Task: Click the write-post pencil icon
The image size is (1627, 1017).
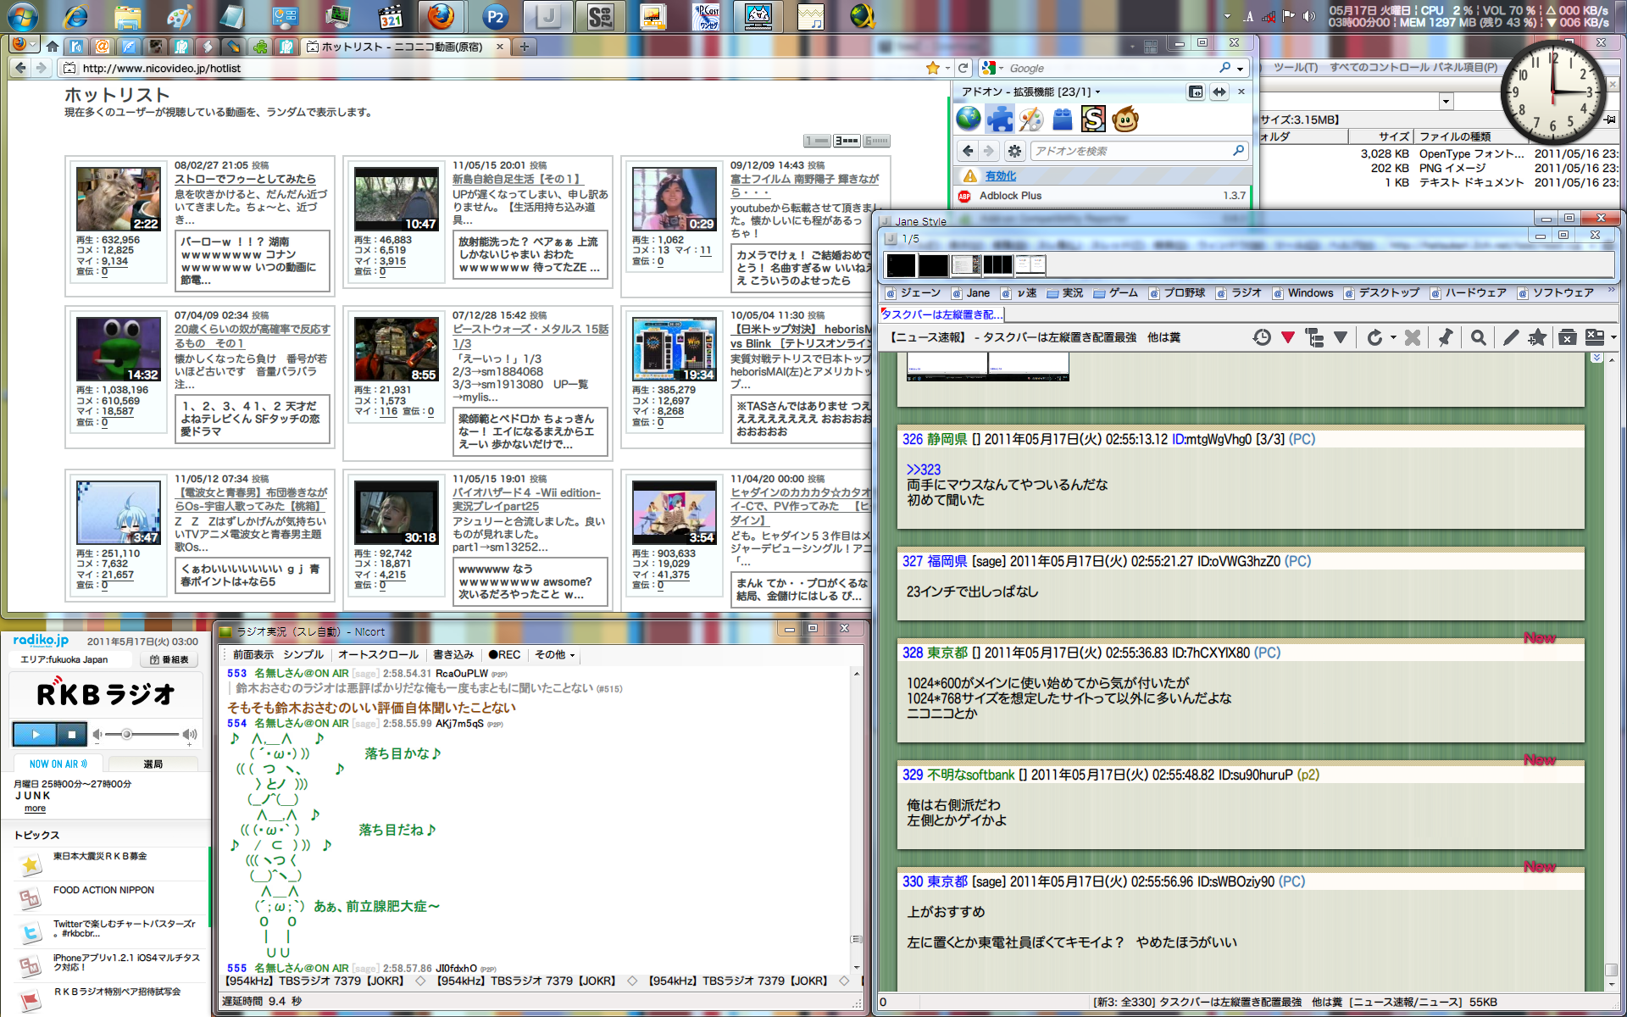Action: (x=1510, y=338)
